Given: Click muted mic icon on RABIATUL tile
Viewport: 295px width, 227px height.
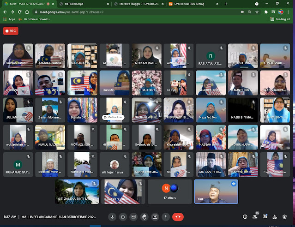Looking at the screenshot, I should point(221,48).
